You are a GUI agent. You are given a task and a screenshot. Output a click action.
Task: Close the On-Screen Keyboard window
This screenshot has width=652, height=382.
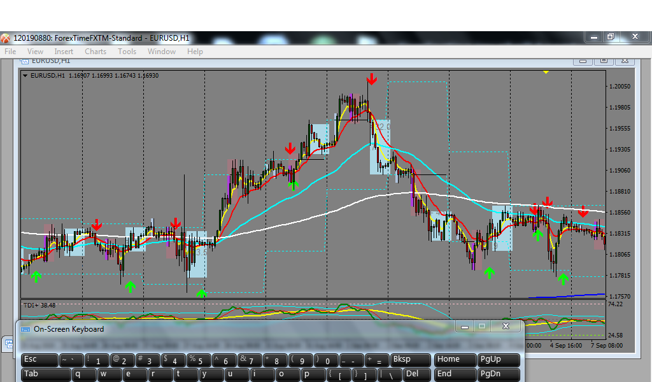coord(506,327)
